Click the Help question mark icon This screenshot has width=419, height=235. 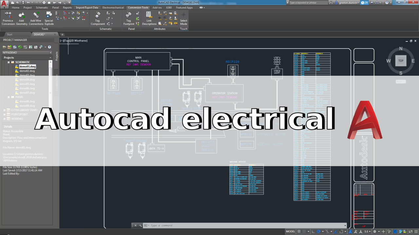[387, 3]
